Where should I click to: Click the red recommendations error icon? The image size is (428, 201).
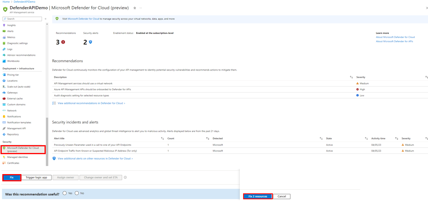tap(63, 42)
